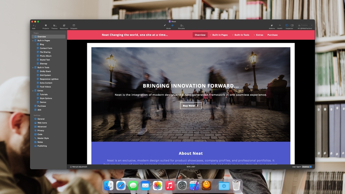Collapse the Extras tree group
This screenshot has width=345, height=194.
33,91
